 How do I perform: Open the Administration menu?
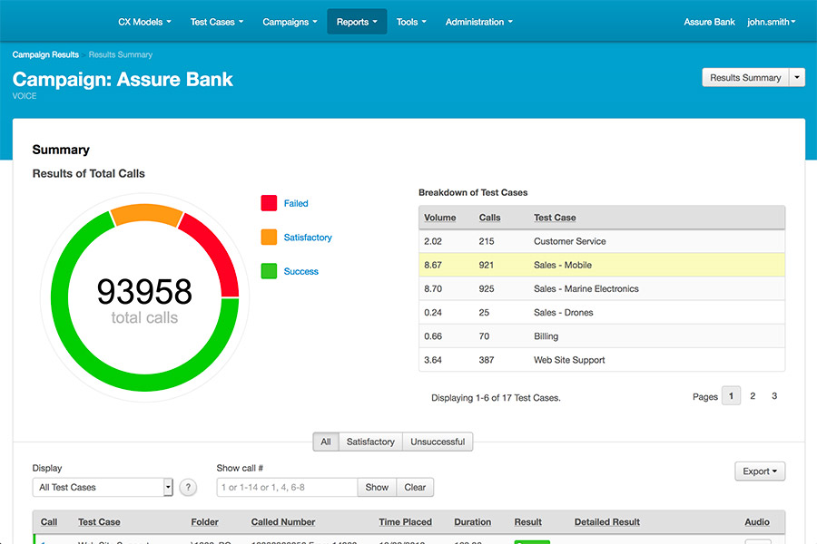pyautogui.click(x=478, y=22)
